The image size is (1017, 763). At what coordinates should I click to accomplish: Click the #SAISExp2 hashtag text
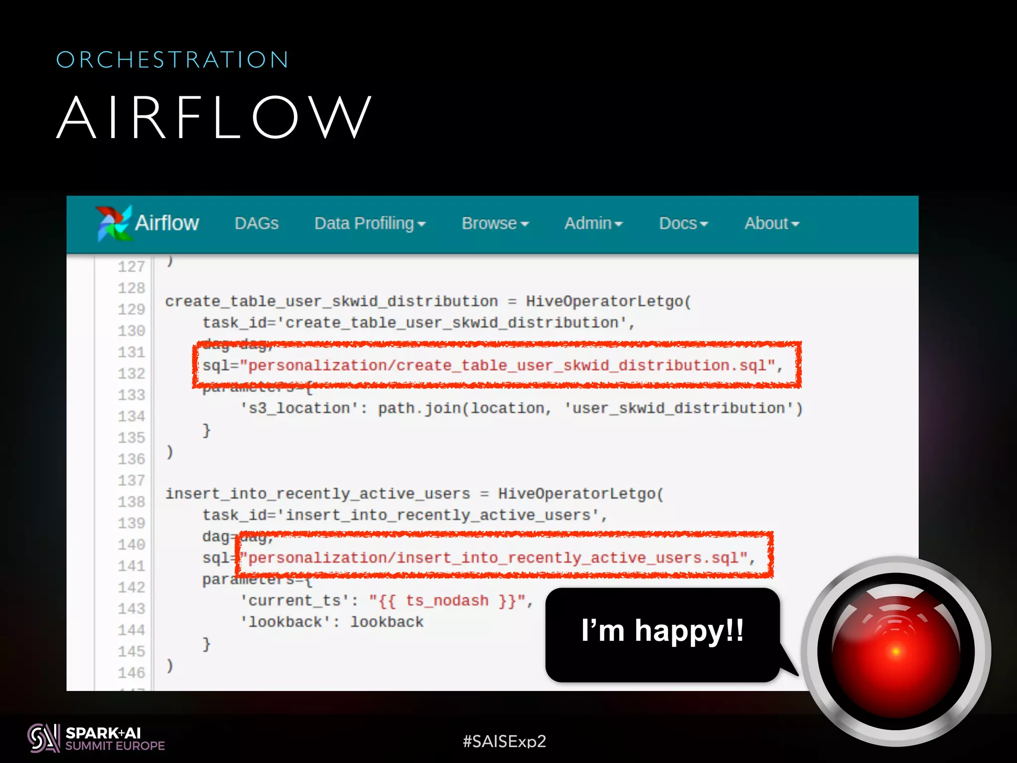click(504, 741)
